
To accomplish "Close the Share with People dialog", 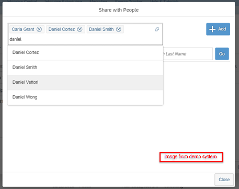I will (x=224, y=180).
